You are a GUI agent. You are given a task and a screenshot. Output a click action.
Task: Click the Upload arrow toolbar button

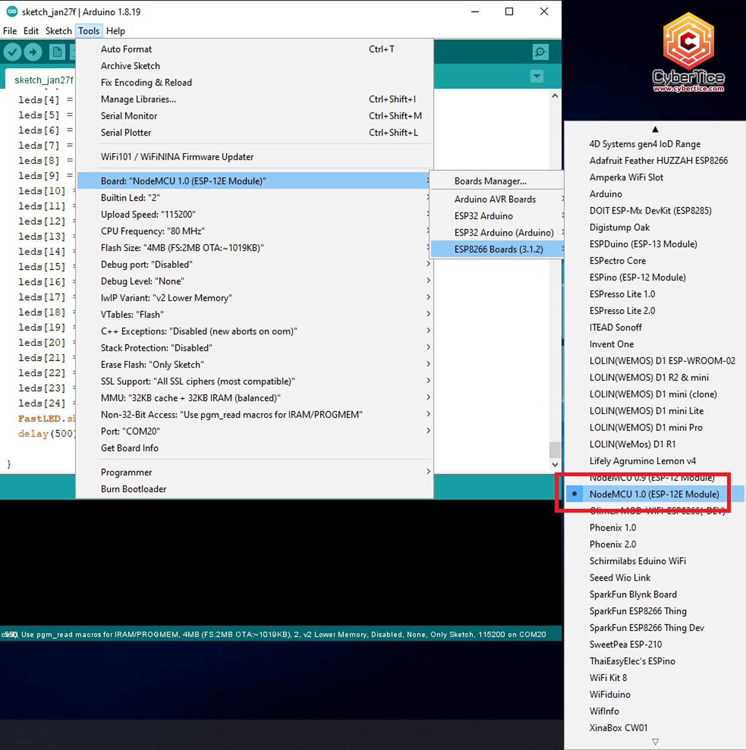[x=33, y=52]
